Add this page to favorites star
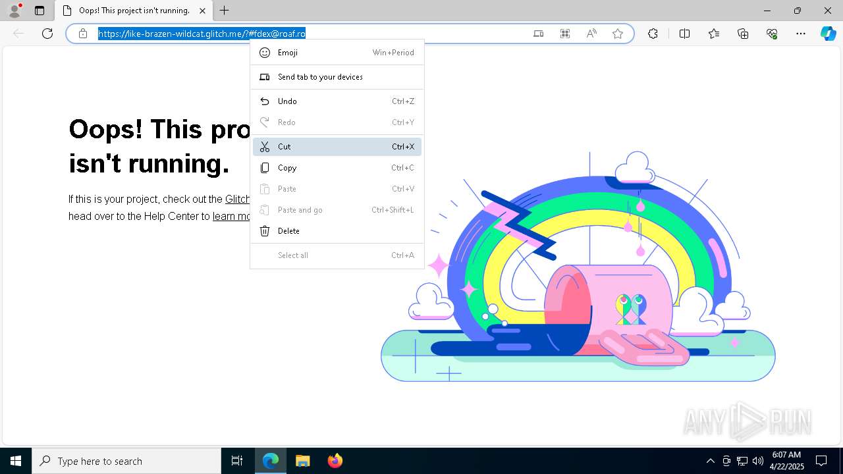Viewport: 843px width, 474px height. pyautogui.click(x=618, y=34)
